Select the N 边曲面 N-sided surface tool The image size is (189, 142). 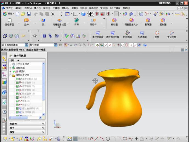142,34
